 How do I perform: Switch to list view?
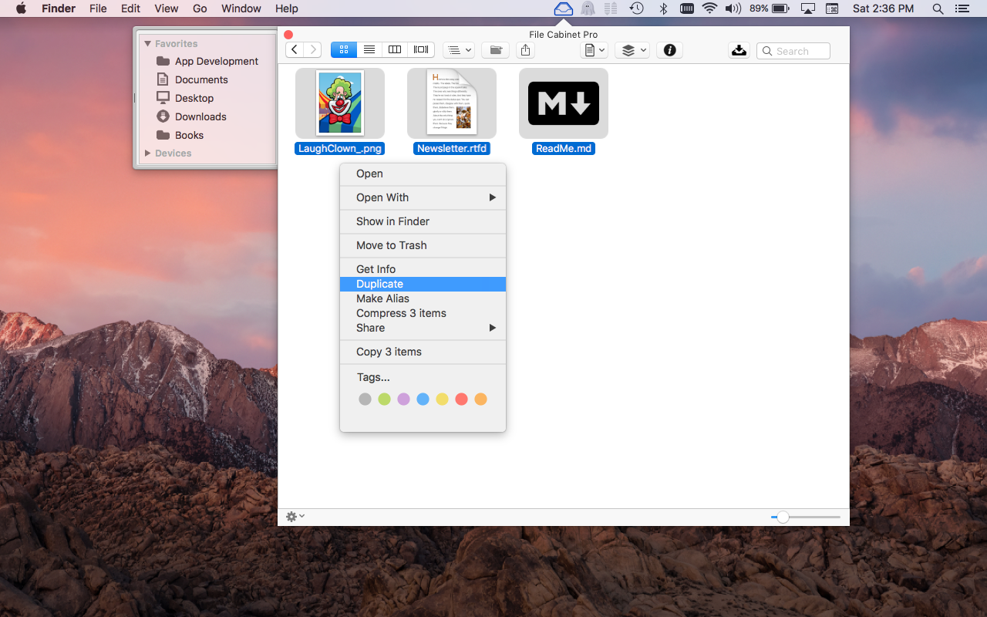pyautogui.click(x=369, y=50)
